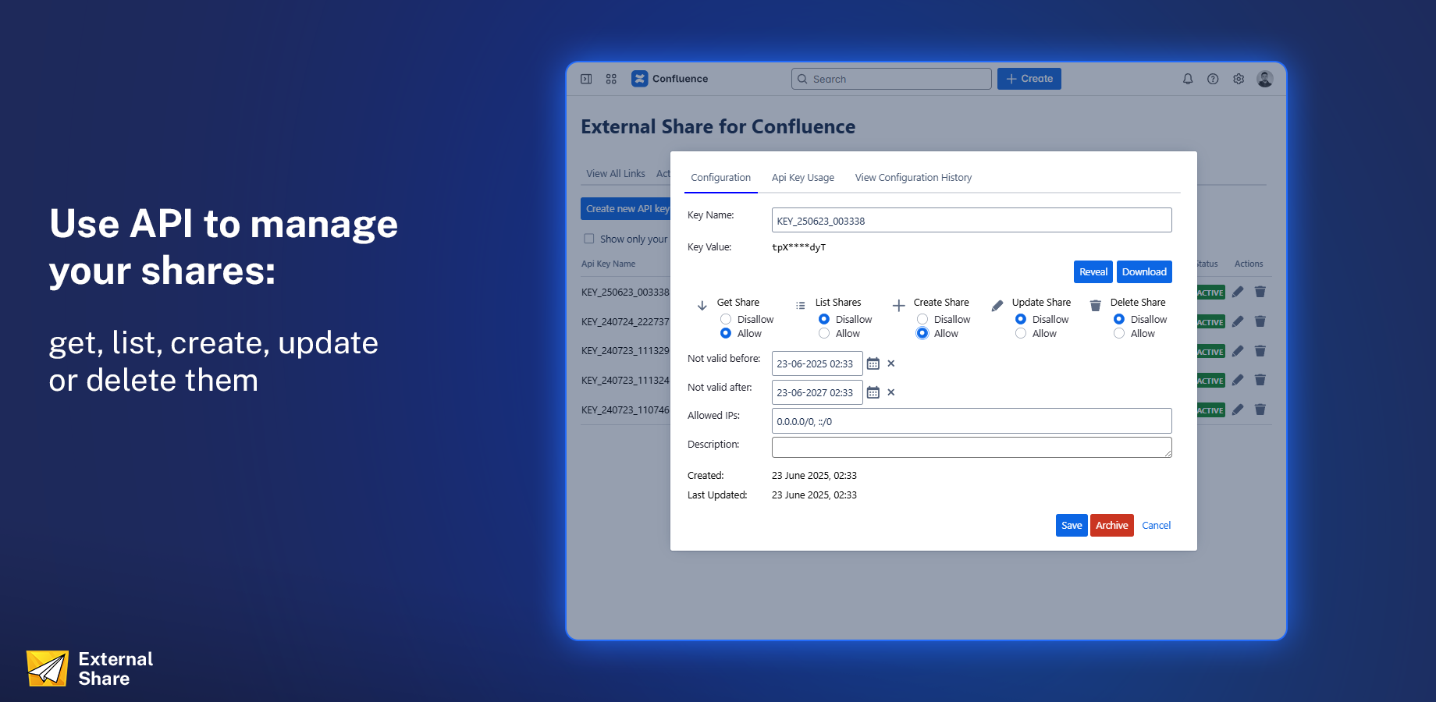Image resolution: width=1436 pixels, height=702 pixels.
Task: Open the help question mark icon
Action: pos(1213,79)
